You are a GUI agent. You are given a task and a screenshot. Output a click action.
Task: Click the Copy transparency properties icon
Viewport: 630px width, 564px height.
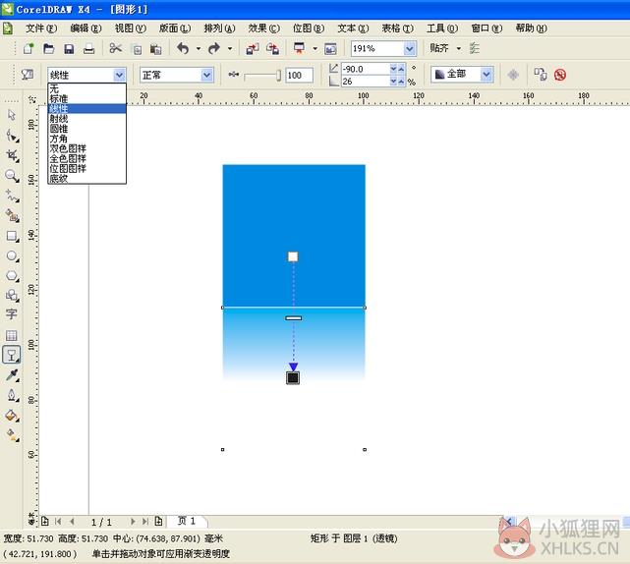coord(541,75)
